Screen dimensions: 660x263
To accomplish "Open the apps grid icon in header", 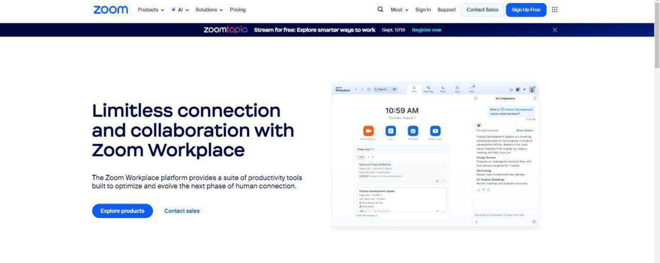I will pos(554,10).
